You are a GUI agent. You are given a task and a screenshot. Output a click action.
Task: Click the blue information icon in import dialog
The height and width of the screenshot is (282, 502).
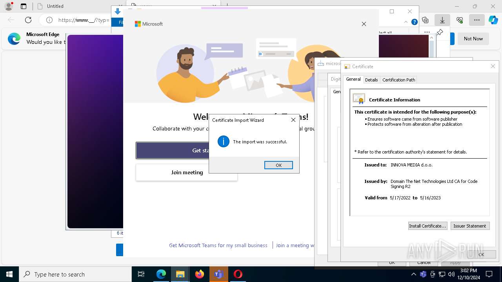click(223, 141)
